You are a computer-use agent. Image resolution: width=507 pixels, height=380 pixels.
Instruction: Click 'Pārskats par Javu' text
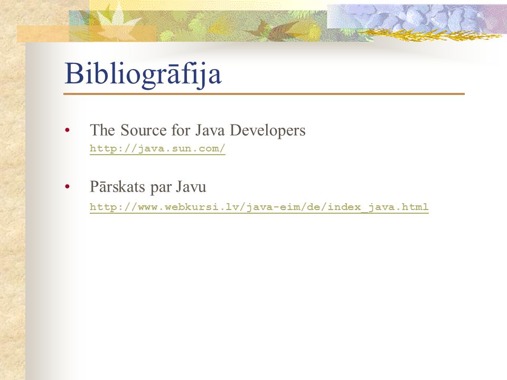tap(148, 187)
